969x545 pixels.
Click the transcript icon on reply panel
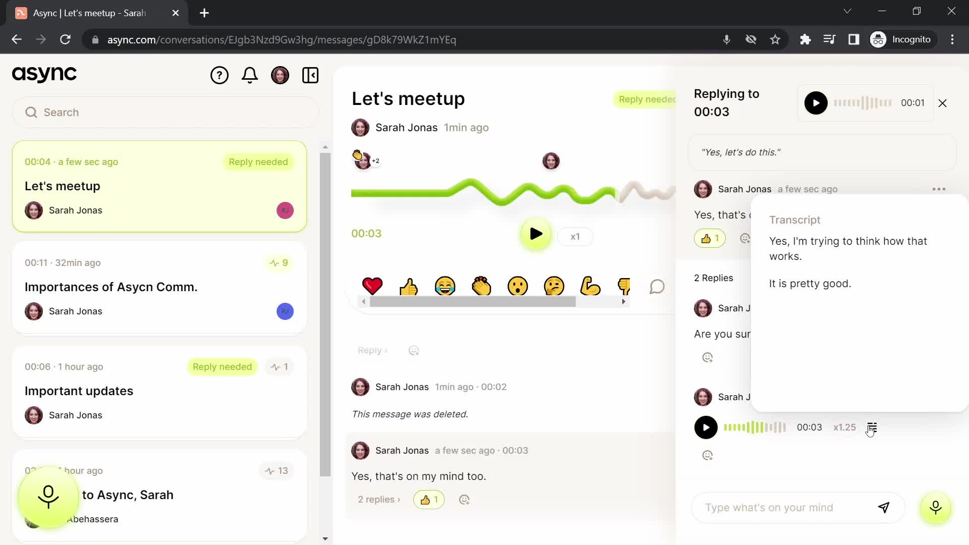[873, 427]
